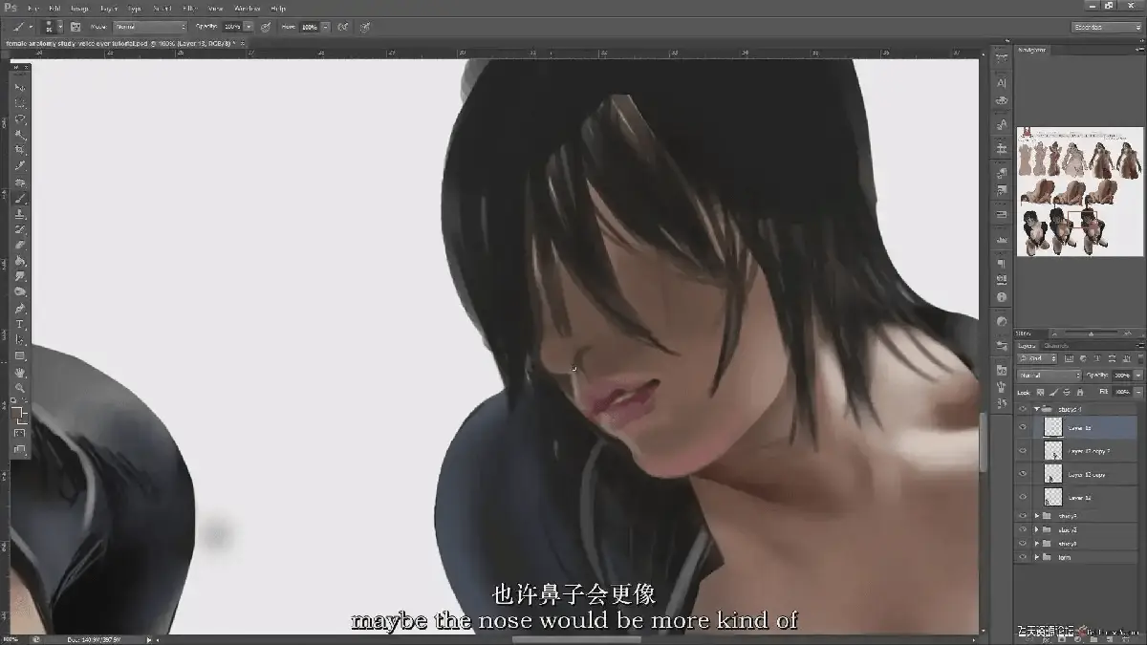Click the Navigator preview thumbnail

point(1079,191)
